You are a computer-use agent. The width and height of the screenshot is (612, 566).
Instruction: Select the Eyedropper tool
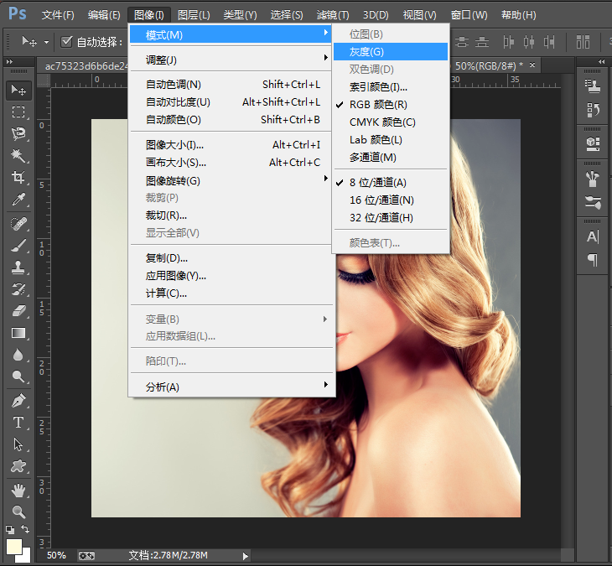pyautogui.click(x=18, y=200)
